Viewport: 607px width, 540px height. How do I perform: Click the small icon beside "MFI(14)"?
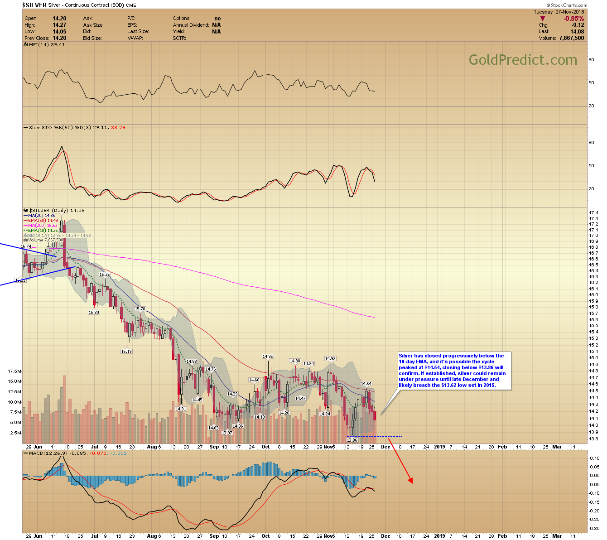point(26,45)
